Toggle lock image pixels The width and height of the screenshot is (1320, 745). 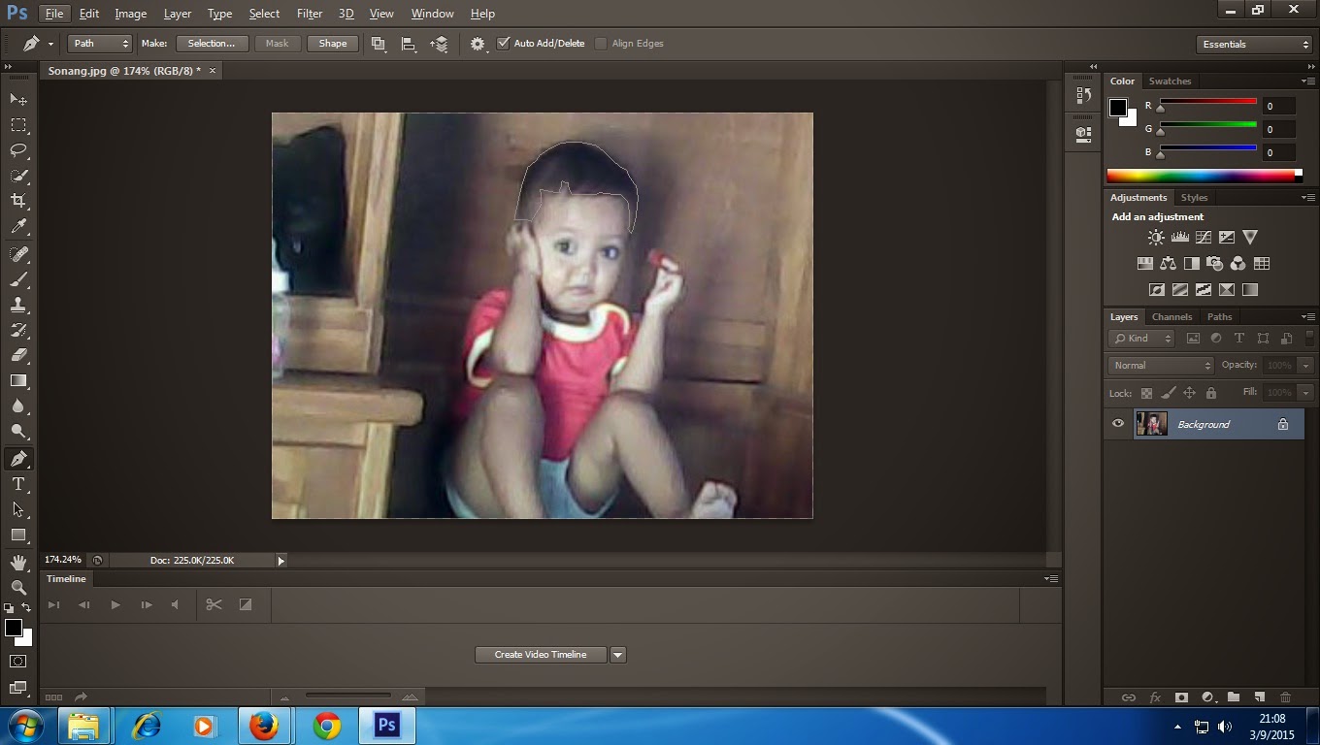[1168, 393]
